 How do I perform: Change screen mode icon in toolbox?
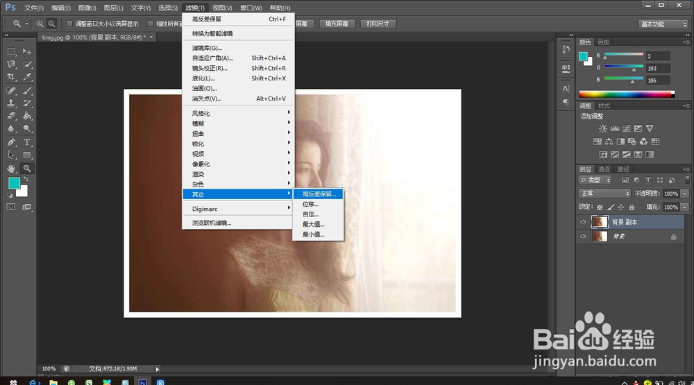point(27,207)
